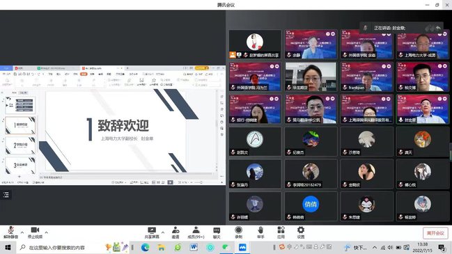
Task: Open Microsoft Edge from the Windows taskbar
Action: (x=146, y=247)
